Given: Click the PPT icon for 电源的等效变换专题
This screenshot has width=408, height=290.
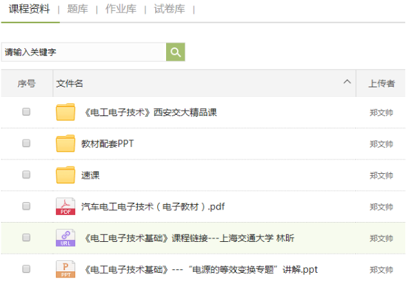Looking at the screenshot, I should (x=65, y=269).
